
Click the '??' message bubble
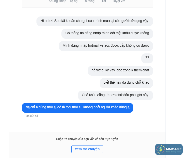click(x=147, y=58)
